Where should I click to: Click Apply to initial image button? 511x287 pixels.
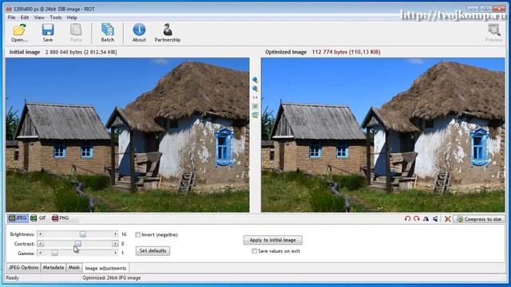(273, 240)
